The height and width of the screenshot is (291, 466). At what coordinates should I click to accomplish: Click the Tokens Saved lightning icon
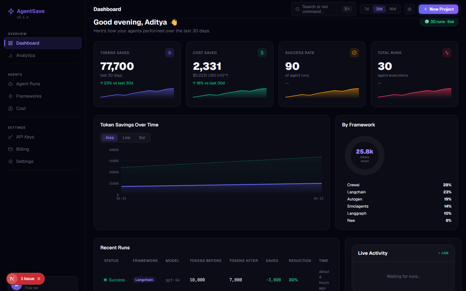(170, 53)
